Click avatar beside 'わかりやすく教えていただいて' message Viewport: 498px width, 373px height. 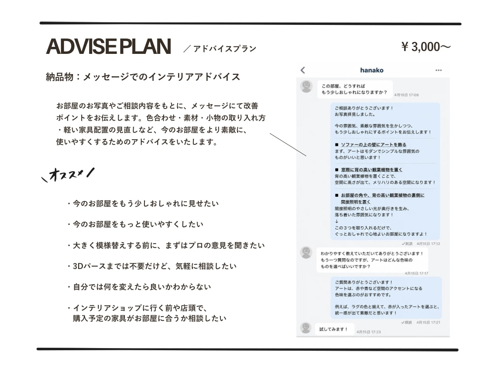306,252
